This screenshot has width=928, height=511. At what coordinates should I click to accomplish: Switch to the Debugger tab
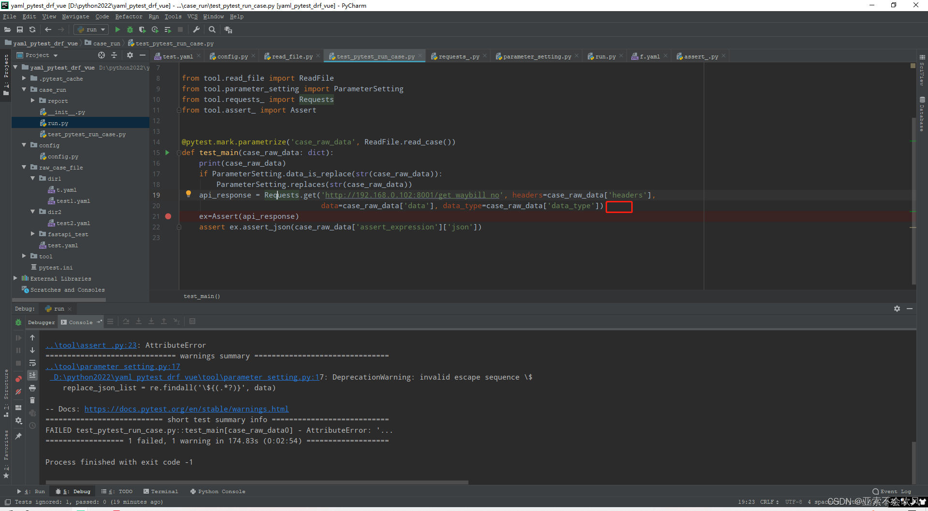41,322
